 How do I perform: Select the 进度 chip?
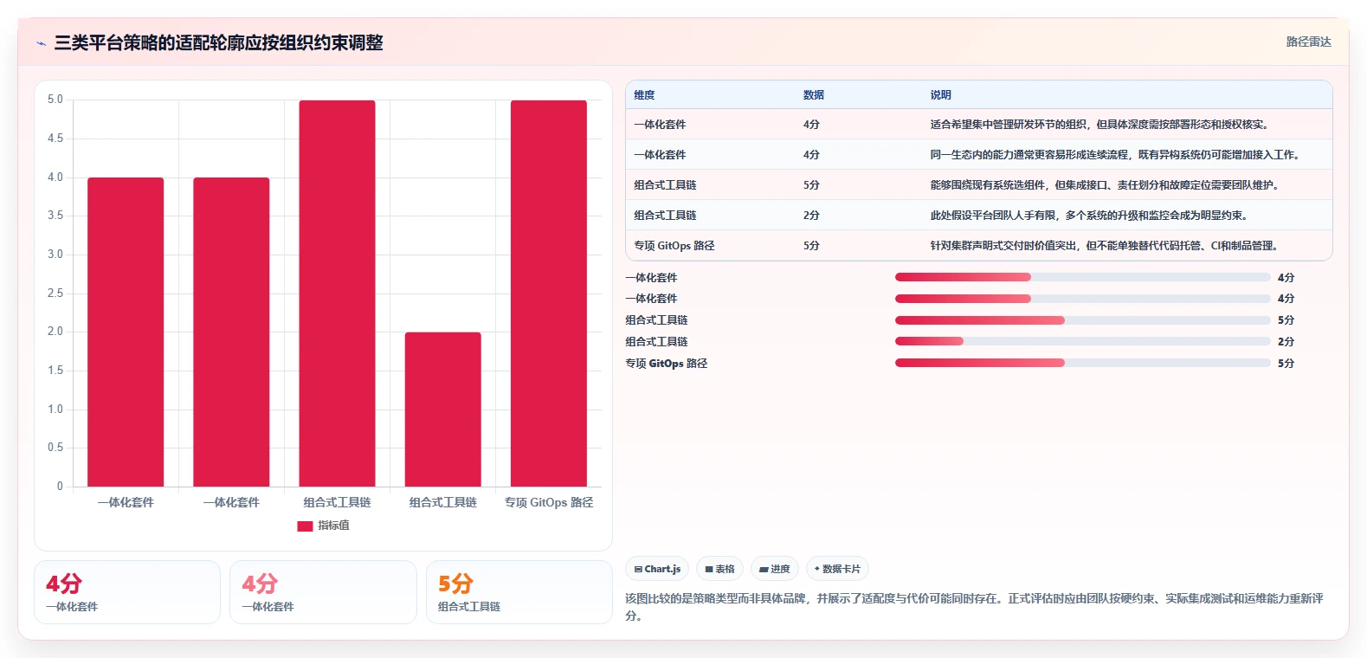pos(774,569)
